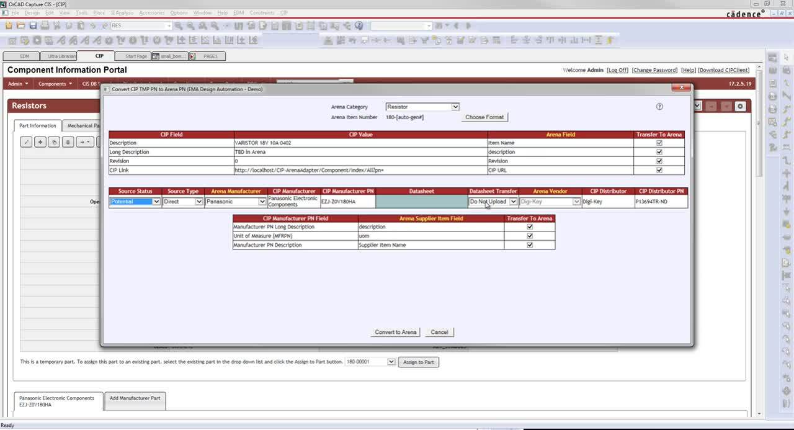Open the Arena Vendor Digi-Key dropdown
Viewport: 794px width, 430px height.
[x=550, y=202]
